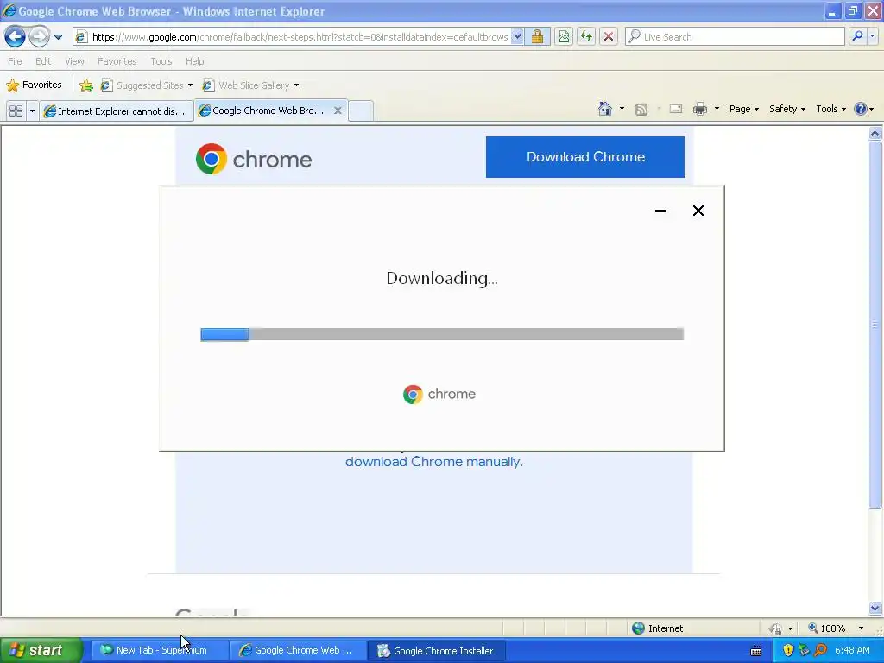Click the Windows Start button
Image resolution: width=884 pixels, height=663 pixels.
pyautogui.click(x=40, y=650)
